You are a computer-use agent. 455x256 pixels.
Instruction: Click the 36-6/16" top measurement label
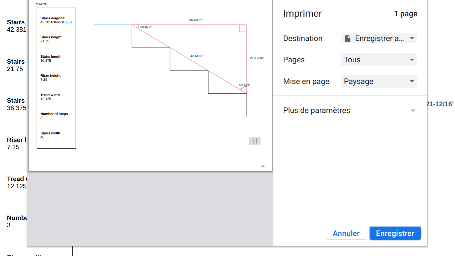pyautogui.click(x=196, y=20)
